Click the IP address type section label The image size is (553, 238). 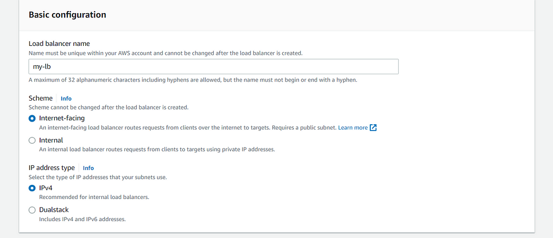click(52, 168)
